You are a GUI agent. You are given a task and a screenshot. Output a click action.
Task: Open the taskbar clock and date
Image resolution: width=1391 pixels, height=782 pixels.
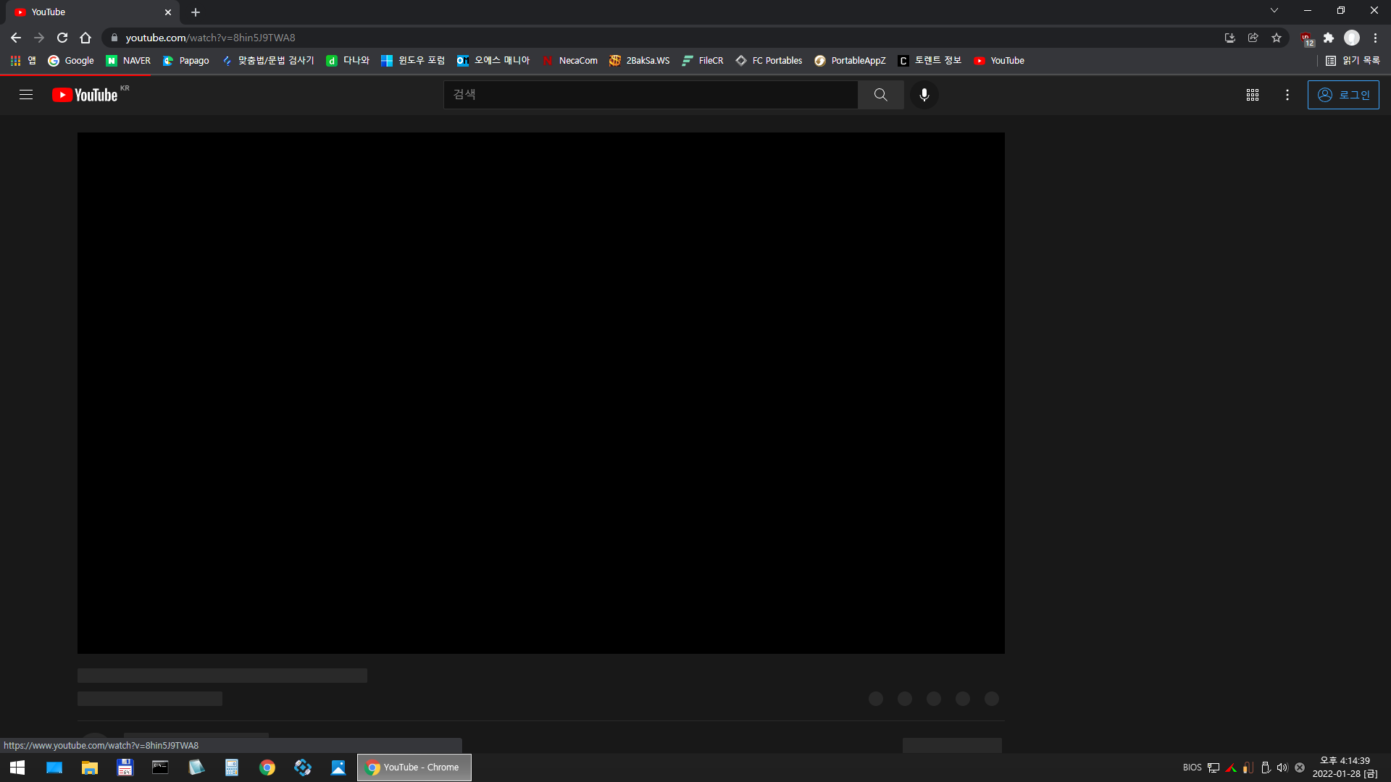coord(1345,768)
